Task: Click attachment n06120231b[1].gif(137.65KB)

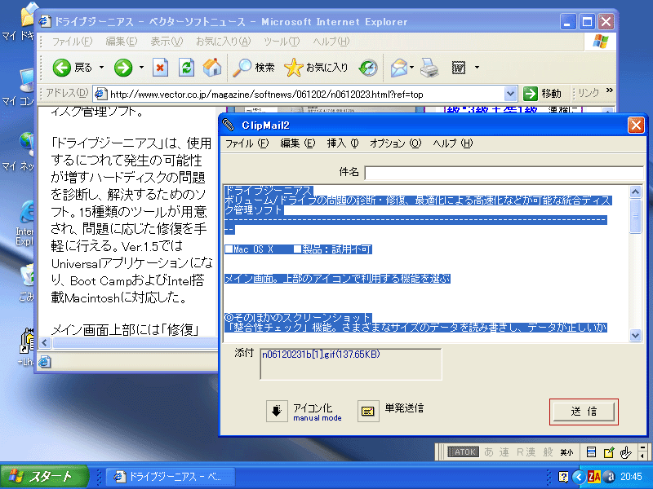Action: pos(321,355)
